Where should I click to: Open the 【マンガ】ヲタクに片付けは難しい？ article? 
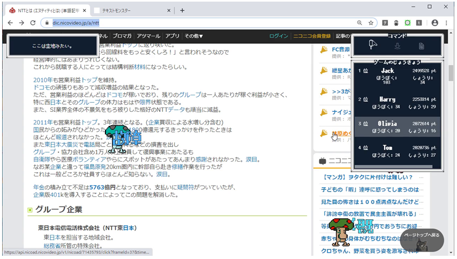tap(367, 177)
